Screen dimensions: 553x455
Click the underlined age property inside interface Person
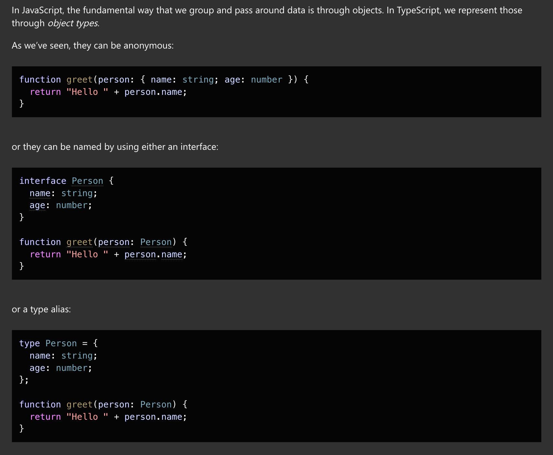tap(37, 205)
